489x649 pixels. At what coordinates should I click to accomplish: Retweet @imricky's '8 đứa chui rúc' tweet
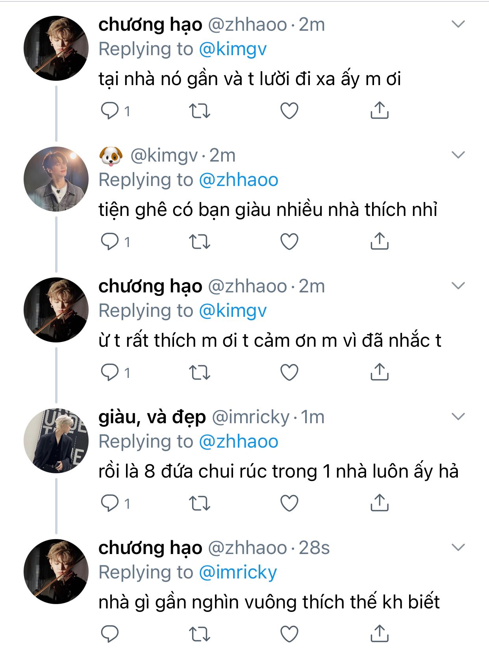pos(200,503)
